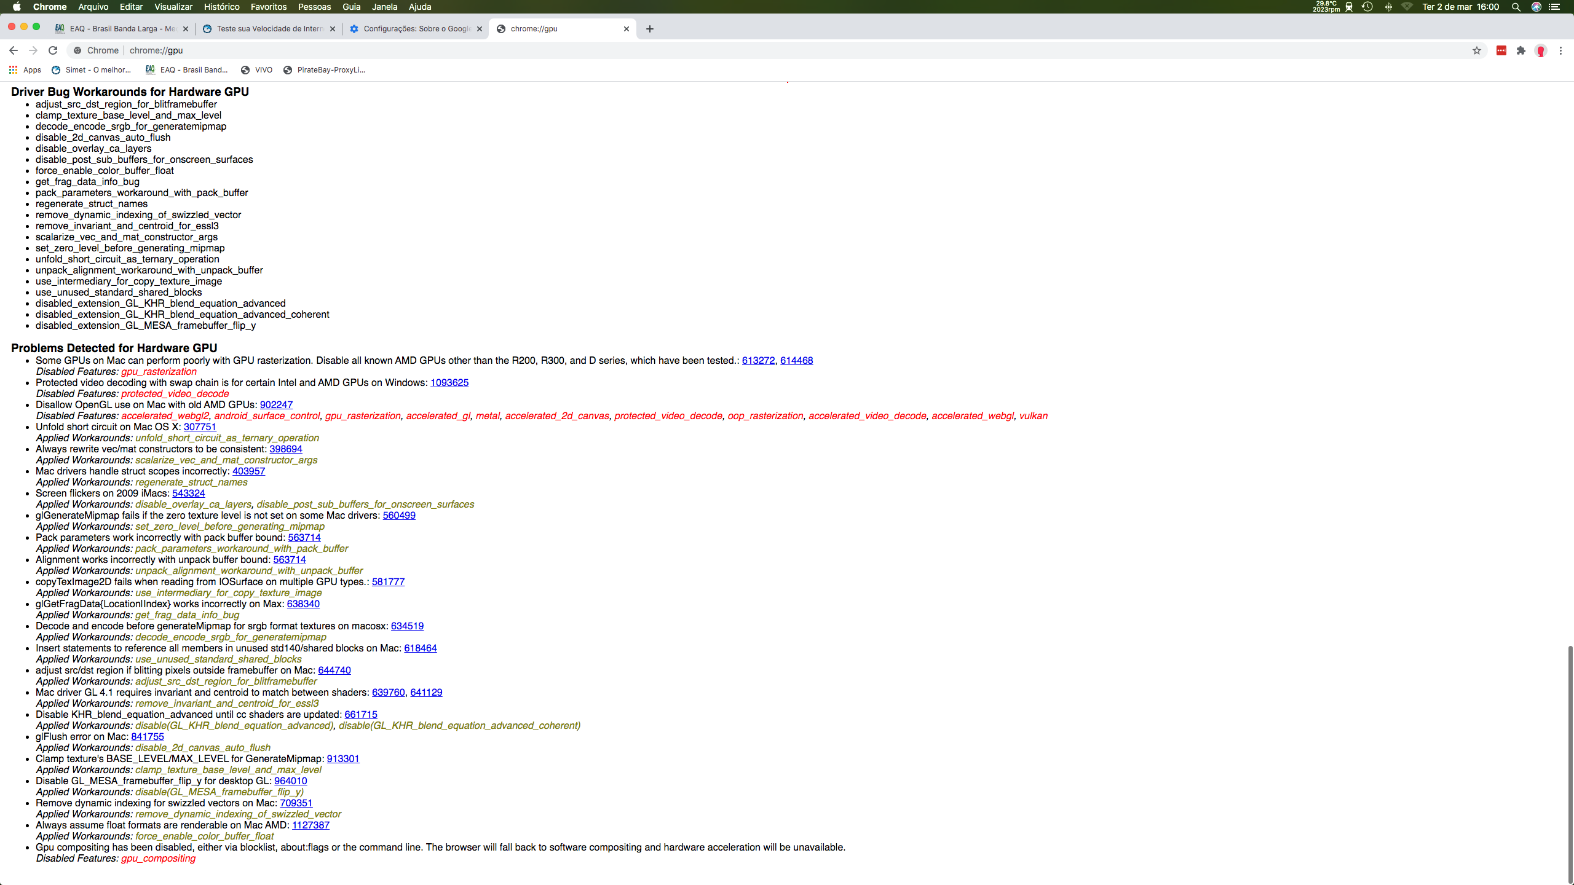This screenshot has width=1574, height=885.
Task: Open bug link 639760
Action: coord(389,693)
